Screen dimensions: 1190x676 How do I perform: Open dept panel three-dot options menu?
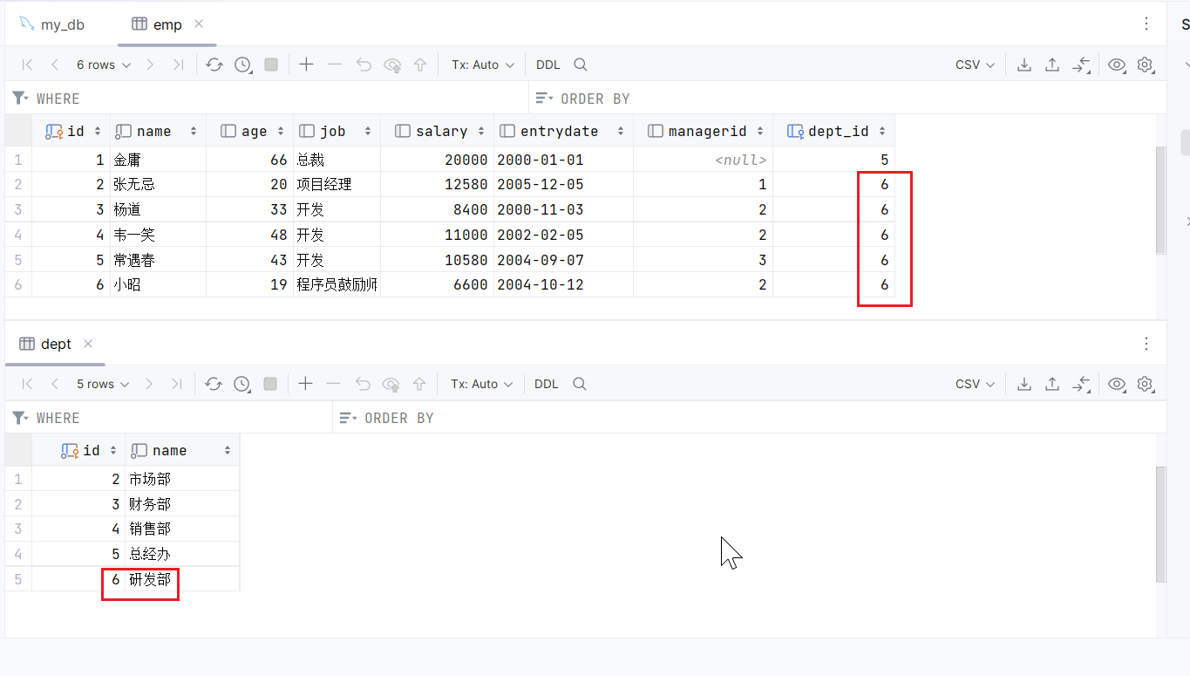coord(1146,344)
